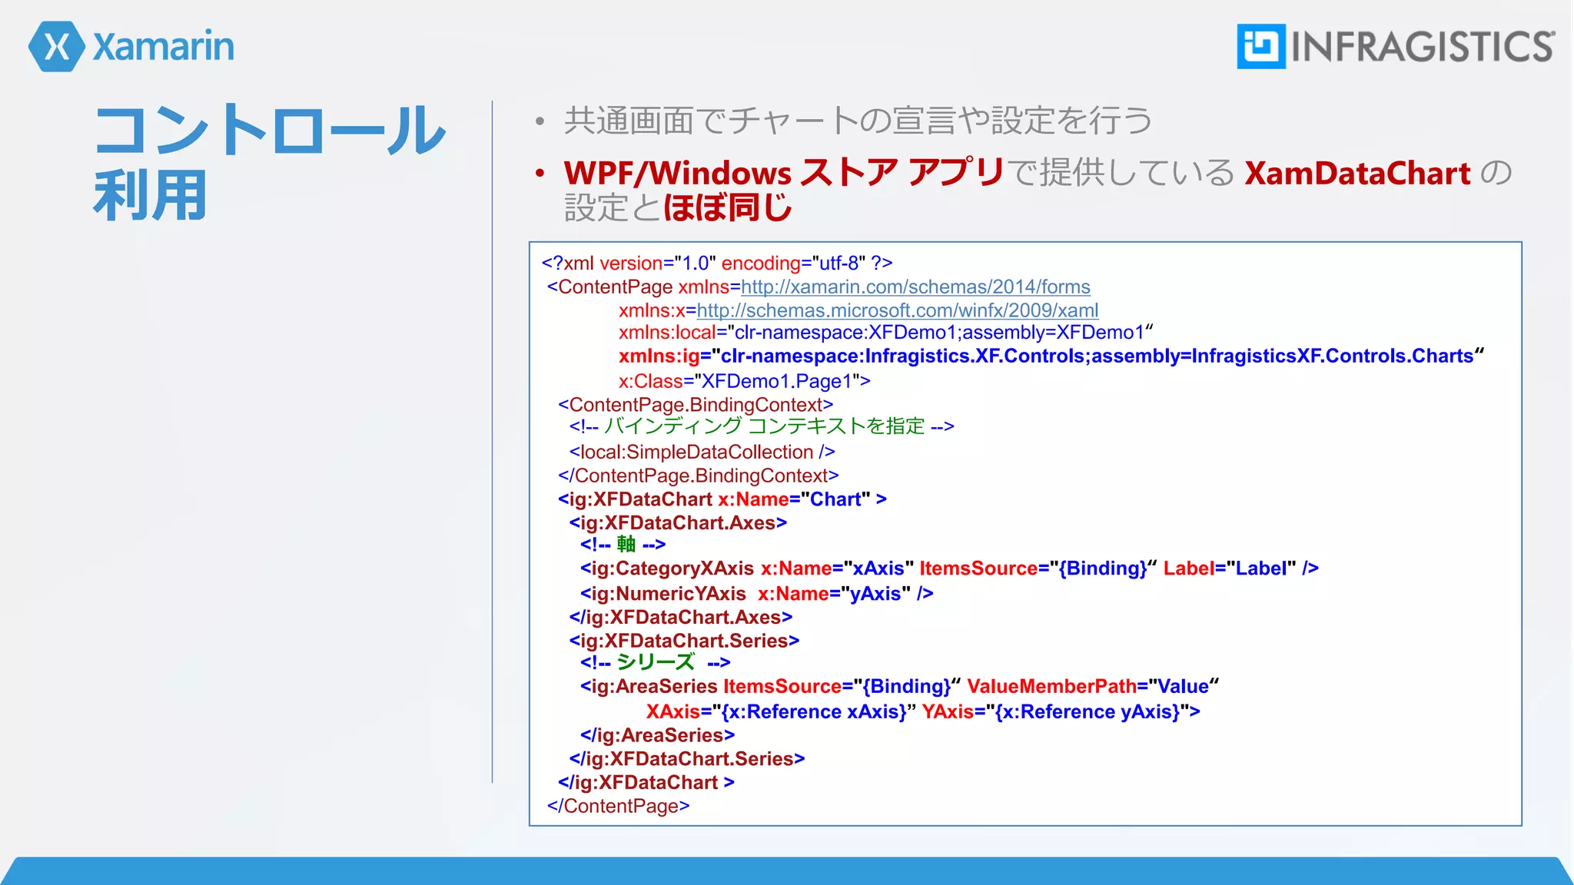Click the Xamarin wordmark text
1574x885 pixels.
pos(163,46)
